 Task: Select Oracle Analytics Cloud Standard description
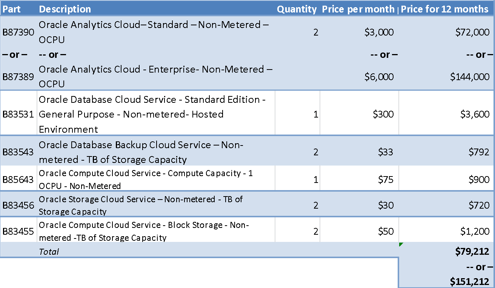click(x=154, y=32)
